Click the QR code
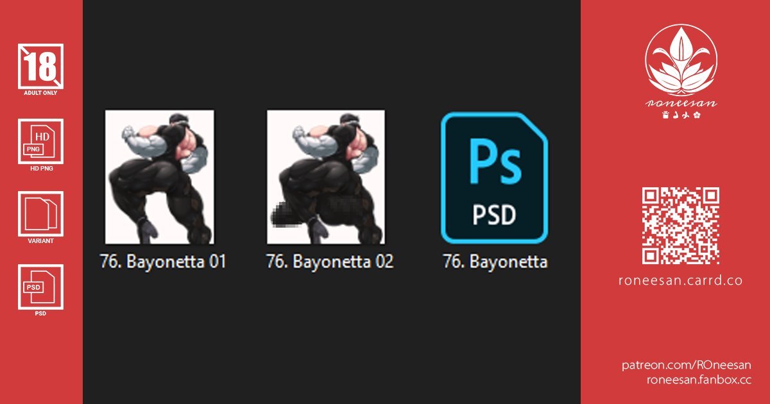This screenshot has width=770, height=404. click(681, 226)
